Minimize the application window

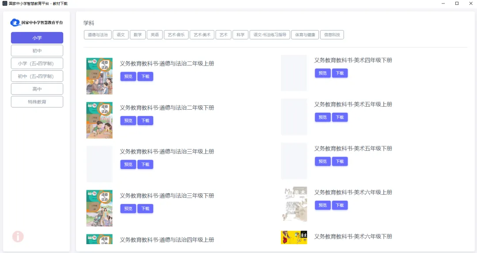point(443,4)
